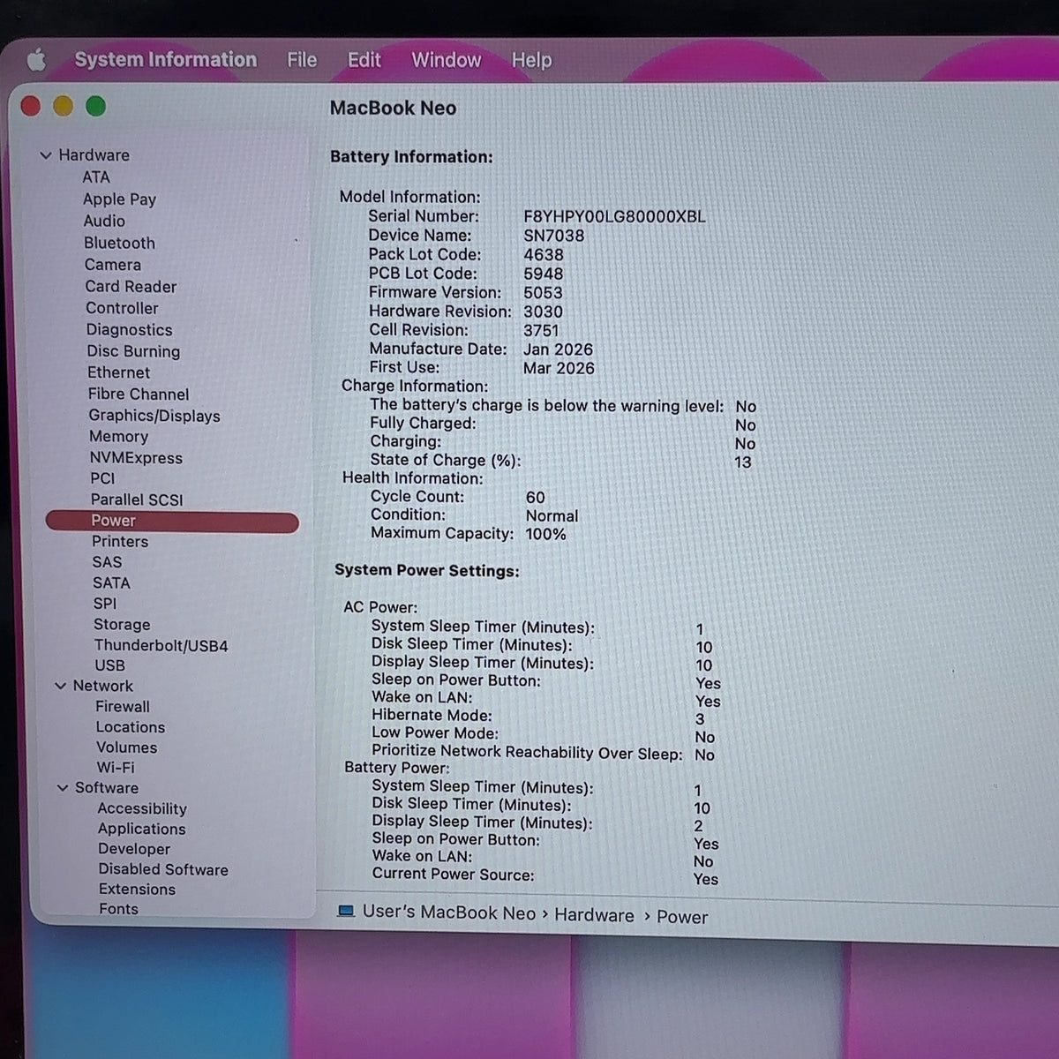The width and height of the screenshot is (1059, 1059).
Task: Open the Help menu
Action: (531, 61)
